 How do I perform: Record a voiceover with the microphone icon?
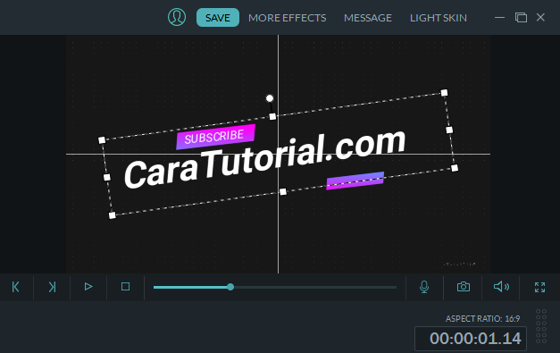coord(424,287)
